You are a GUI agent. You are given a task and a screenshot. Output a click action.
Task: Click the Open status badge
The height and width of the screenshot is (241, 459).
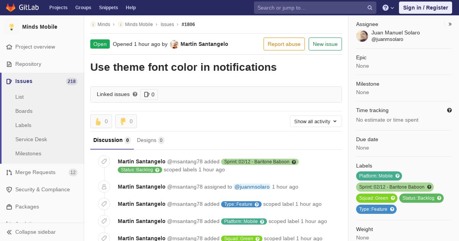tap(100, 44)
